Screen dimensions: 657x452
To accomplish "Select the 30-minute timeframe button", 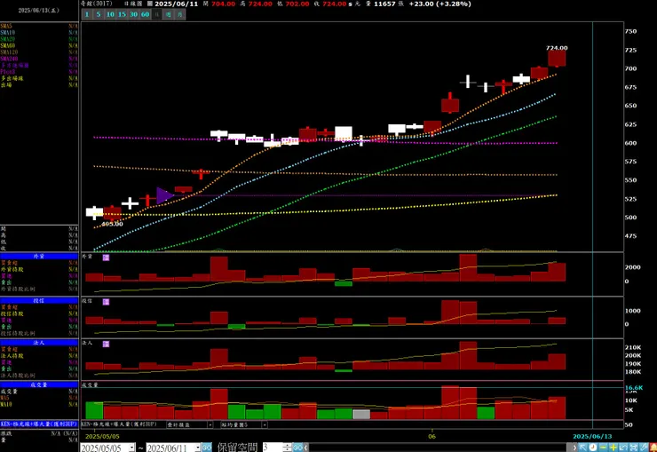I will pos(133,14).
